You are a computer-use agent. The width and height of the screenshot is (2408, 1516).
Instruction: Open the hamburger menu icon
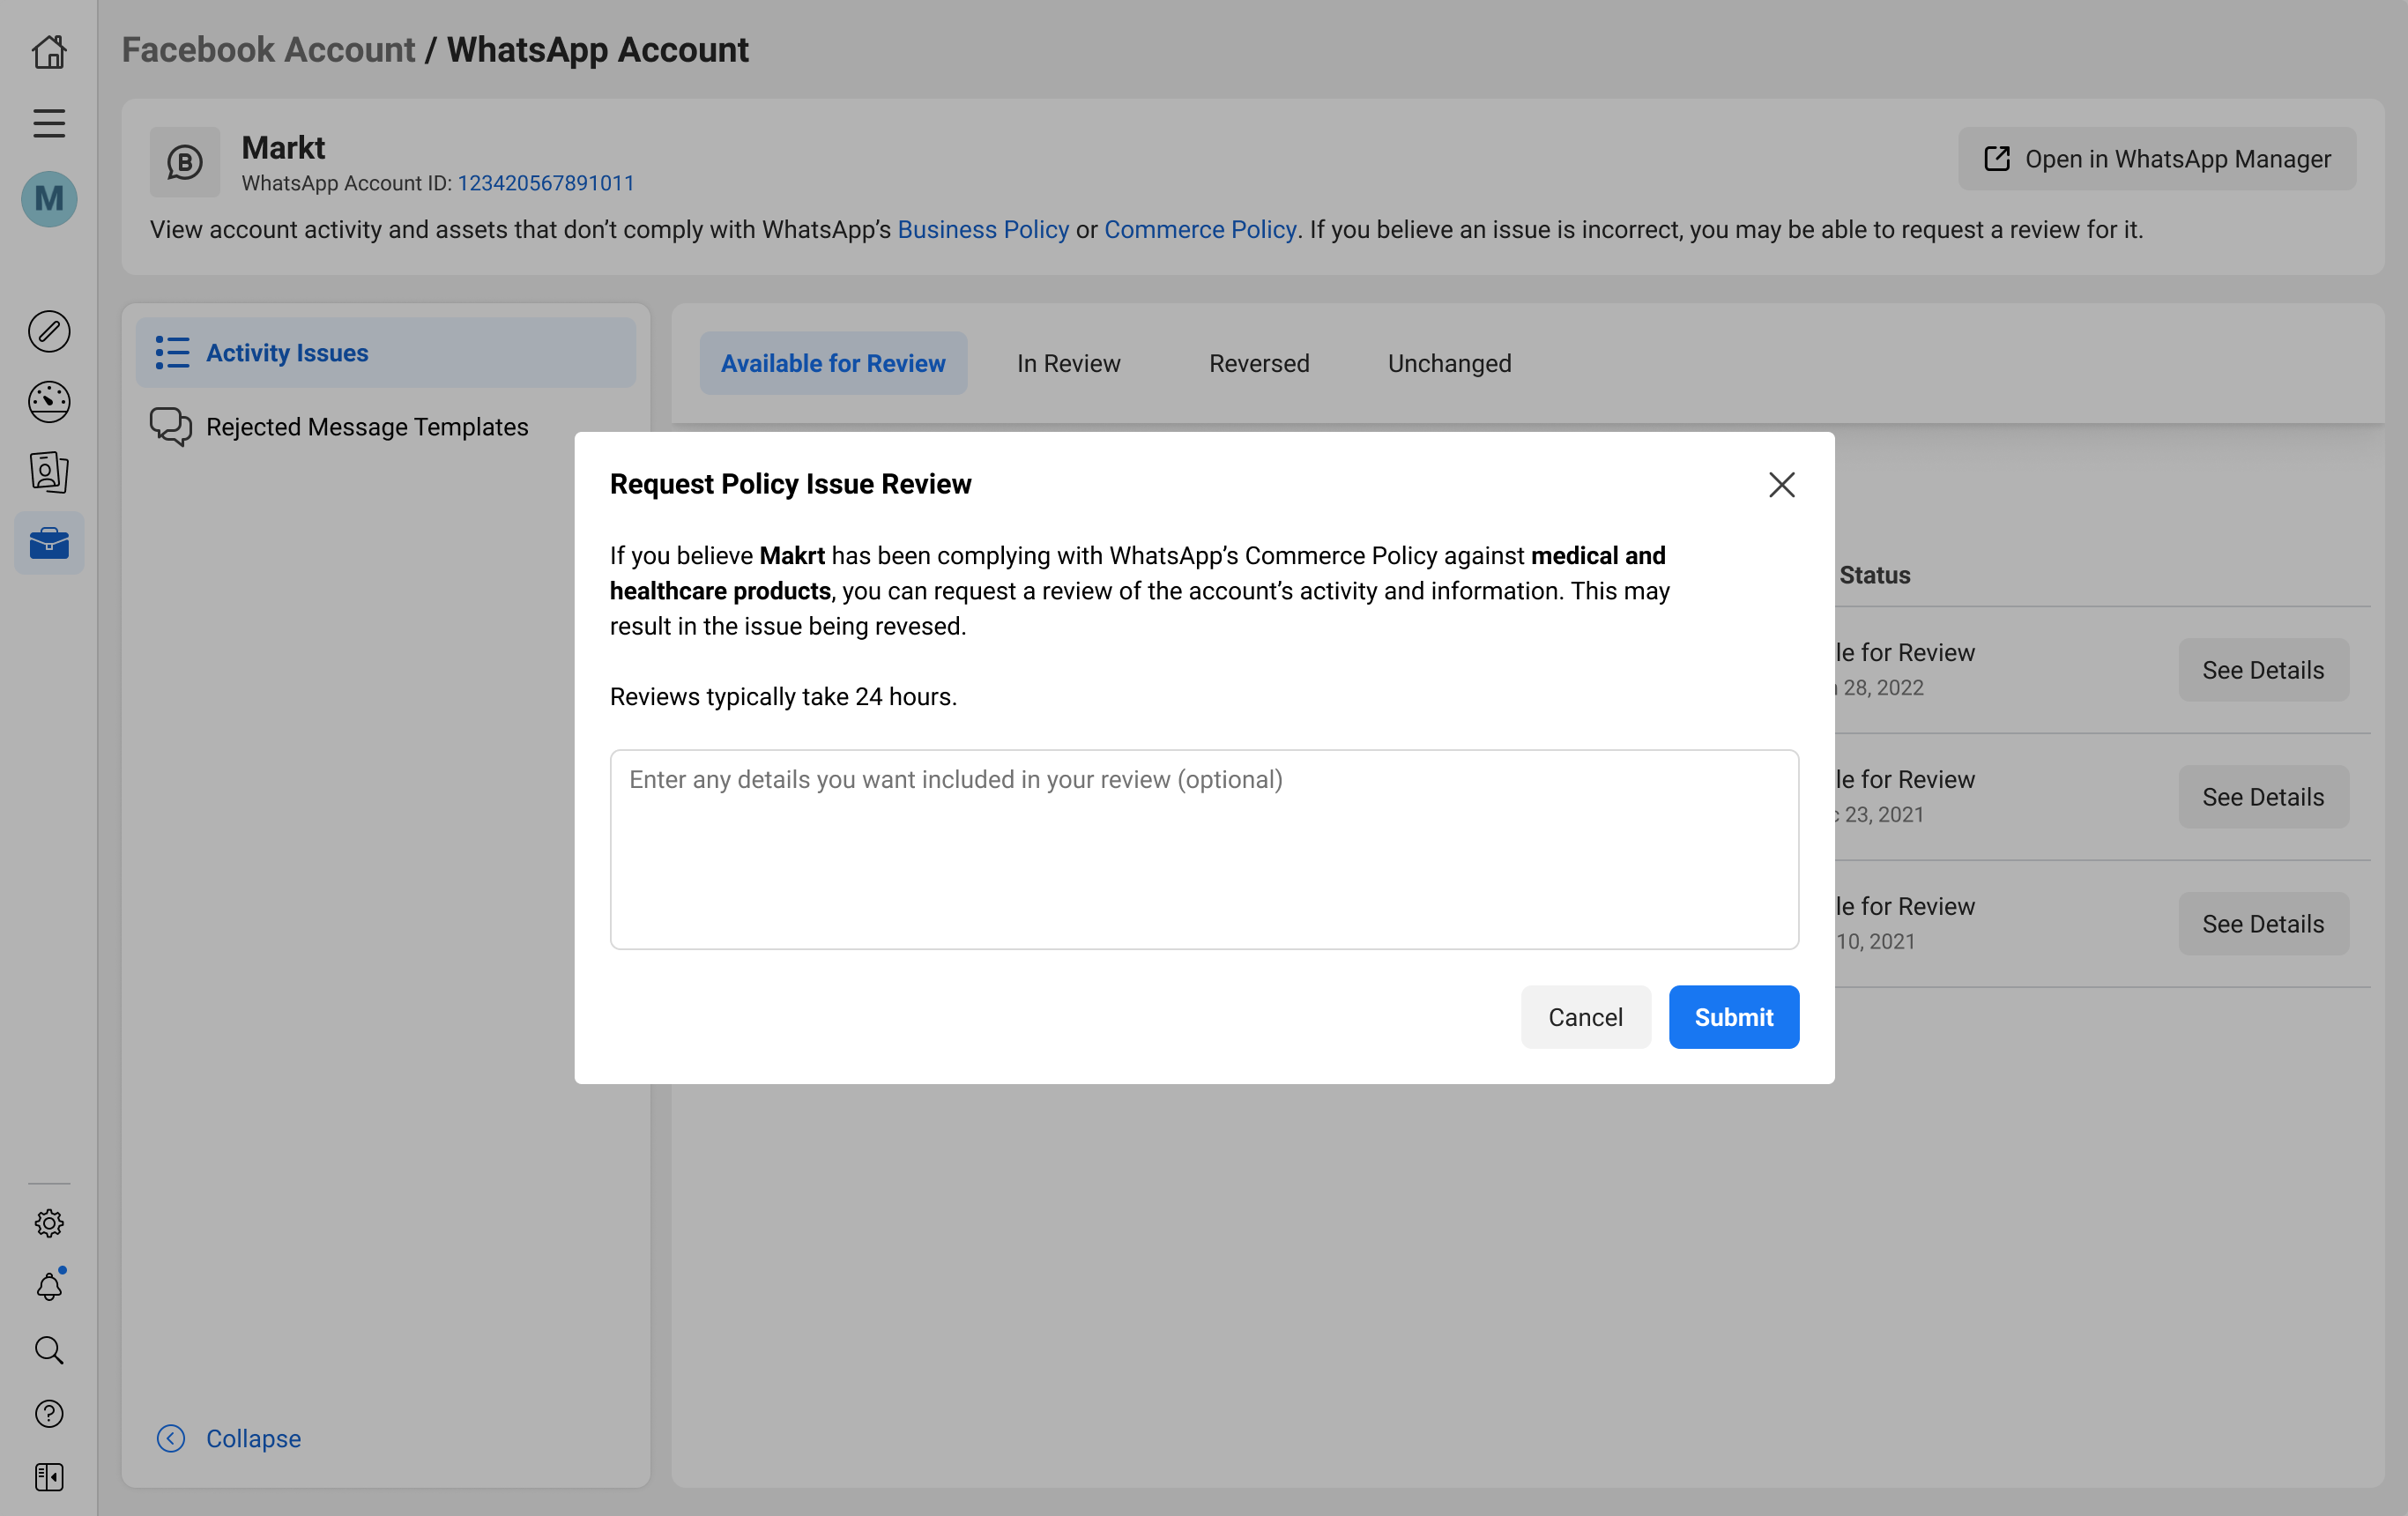pyautogui.click(x=49, y=124)
